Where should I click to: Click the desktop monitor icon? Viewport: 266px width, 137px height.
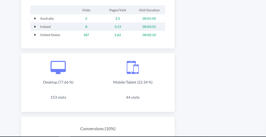(x=58, y=68)
